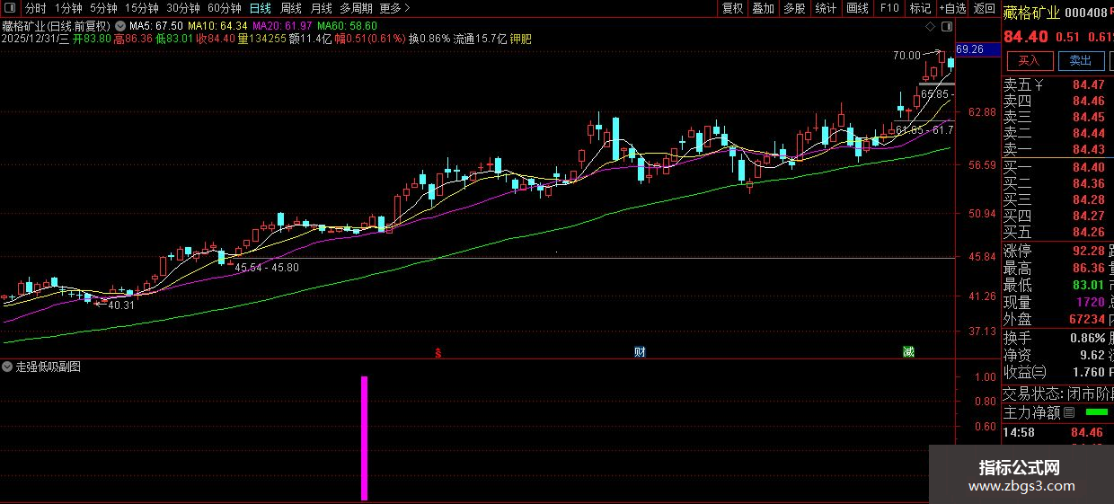The image size is (1114, 504).
Task: Click the 涨停 value 92.28
Action: [1089, 251]
